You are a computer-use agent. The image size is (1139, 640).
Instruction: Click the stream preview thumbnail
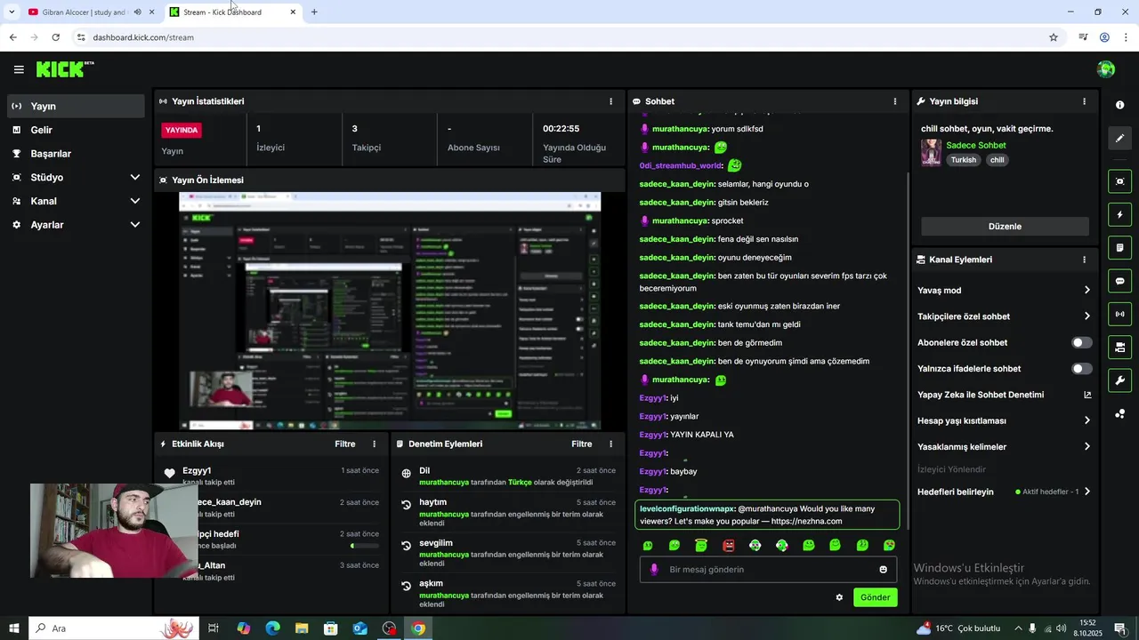390,311
